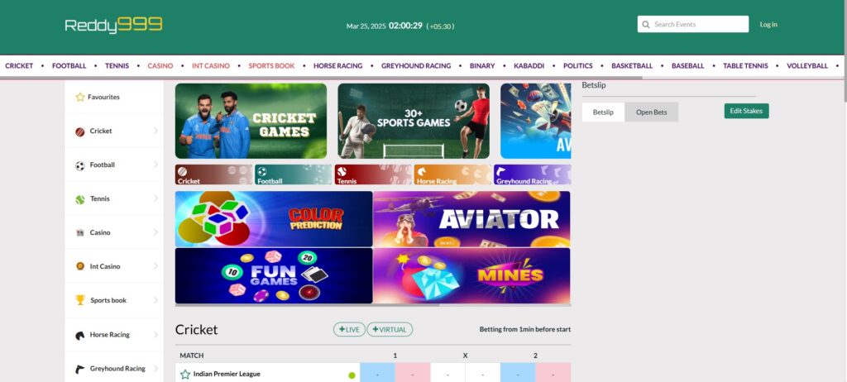Toggle the VIRTUAL filter for Cricket
Image resolution: width=847 pixels, height=382 pixels.
(x=390, y=329)
